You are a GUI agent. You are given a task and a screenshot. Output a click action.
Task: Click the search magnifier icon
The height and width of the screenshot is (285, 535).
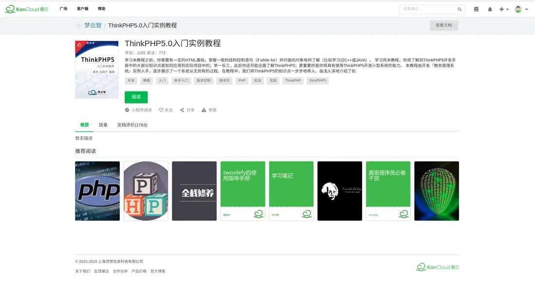tap(459, 10)
